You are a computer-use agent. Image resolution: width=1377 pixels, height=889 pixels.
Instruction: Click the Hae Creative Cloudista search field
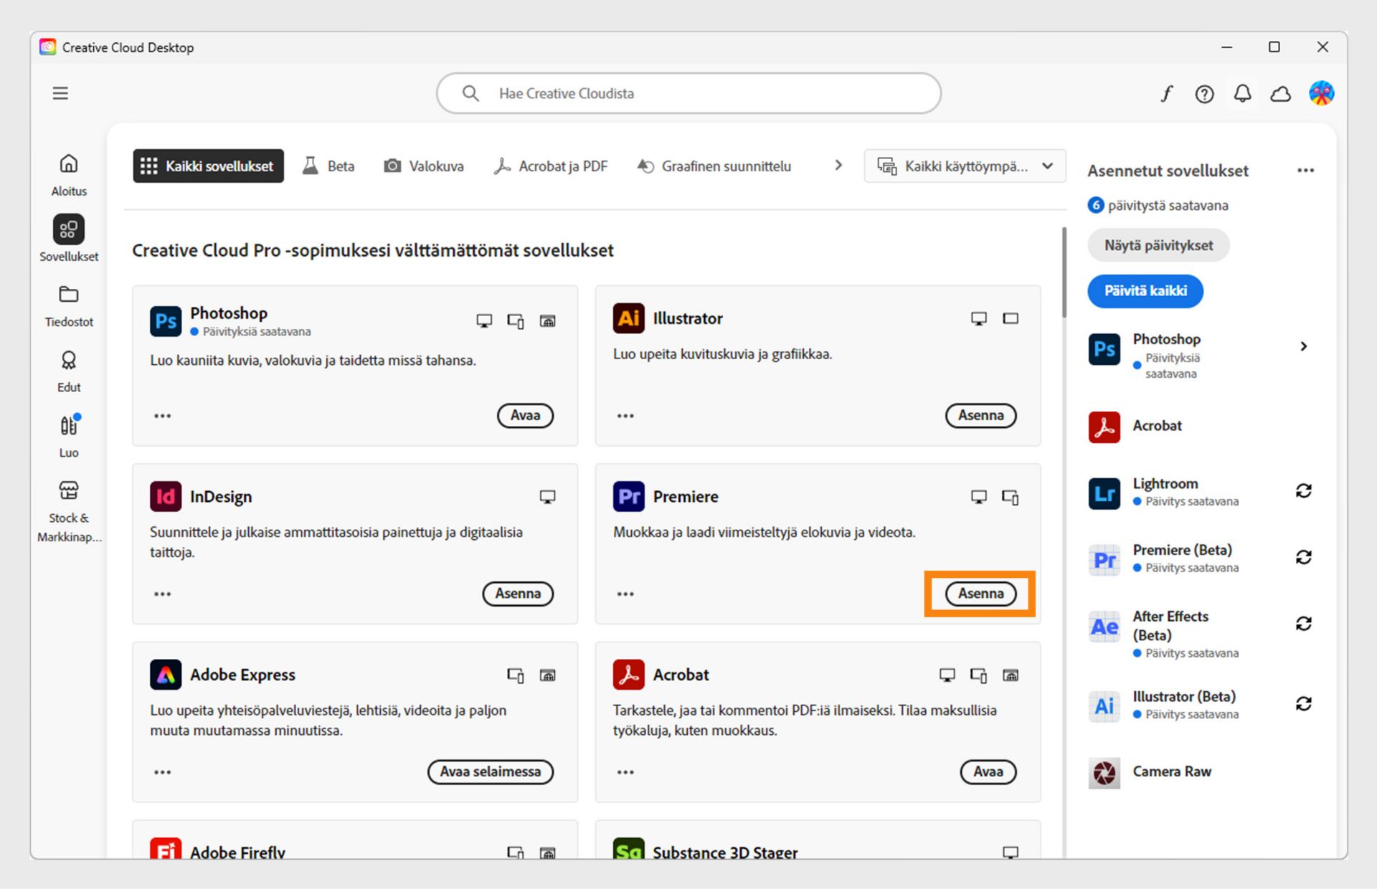coord(688,93)
